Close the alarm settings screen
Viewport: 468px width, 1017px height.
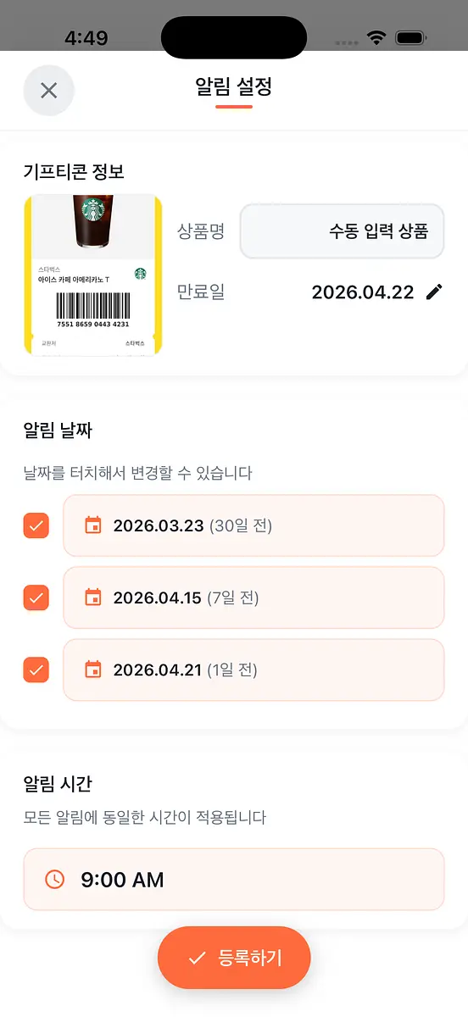(x=49, y=90)
